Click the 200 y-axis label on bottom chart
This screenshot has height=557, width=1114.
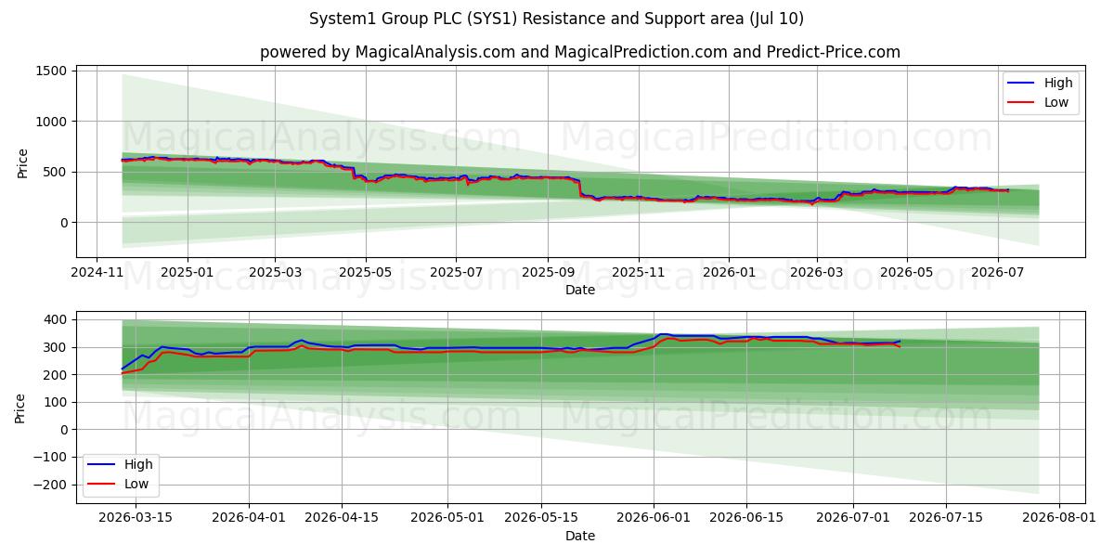(x=55, y=375)
